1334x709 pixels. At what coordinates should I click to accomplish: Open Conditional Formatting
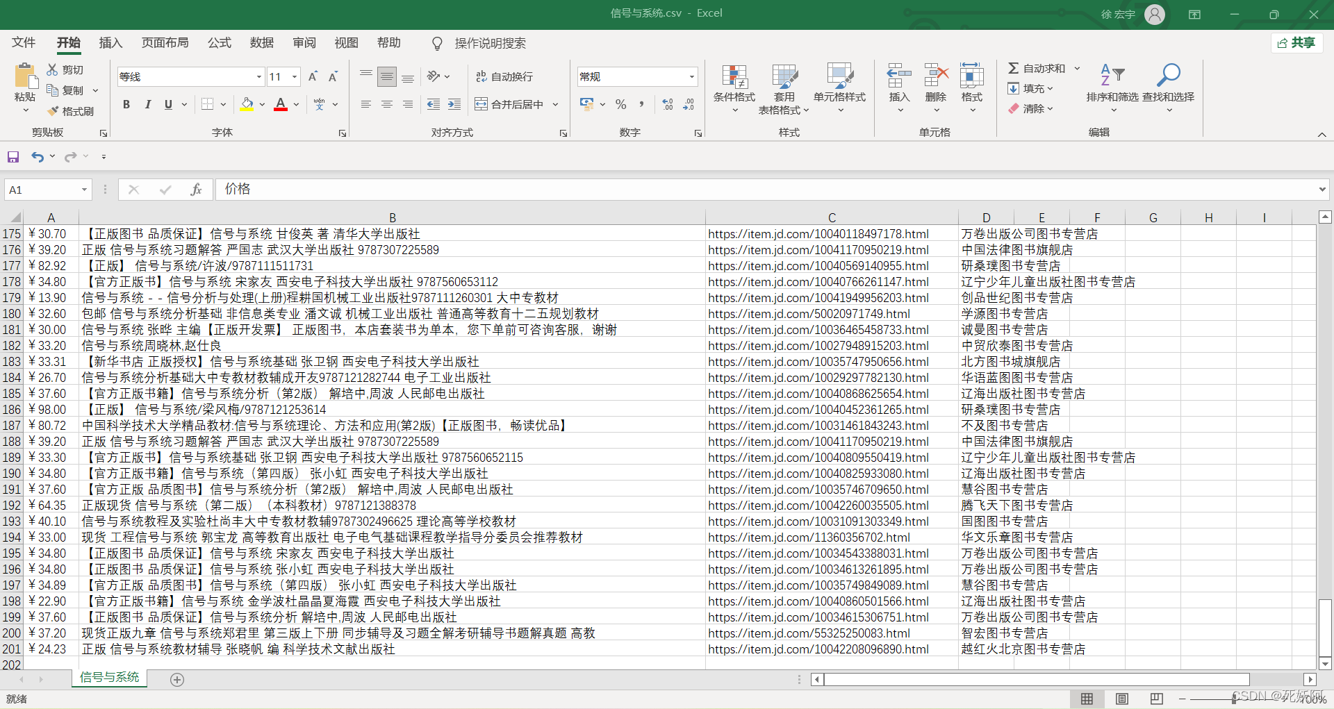click(734, 89)
